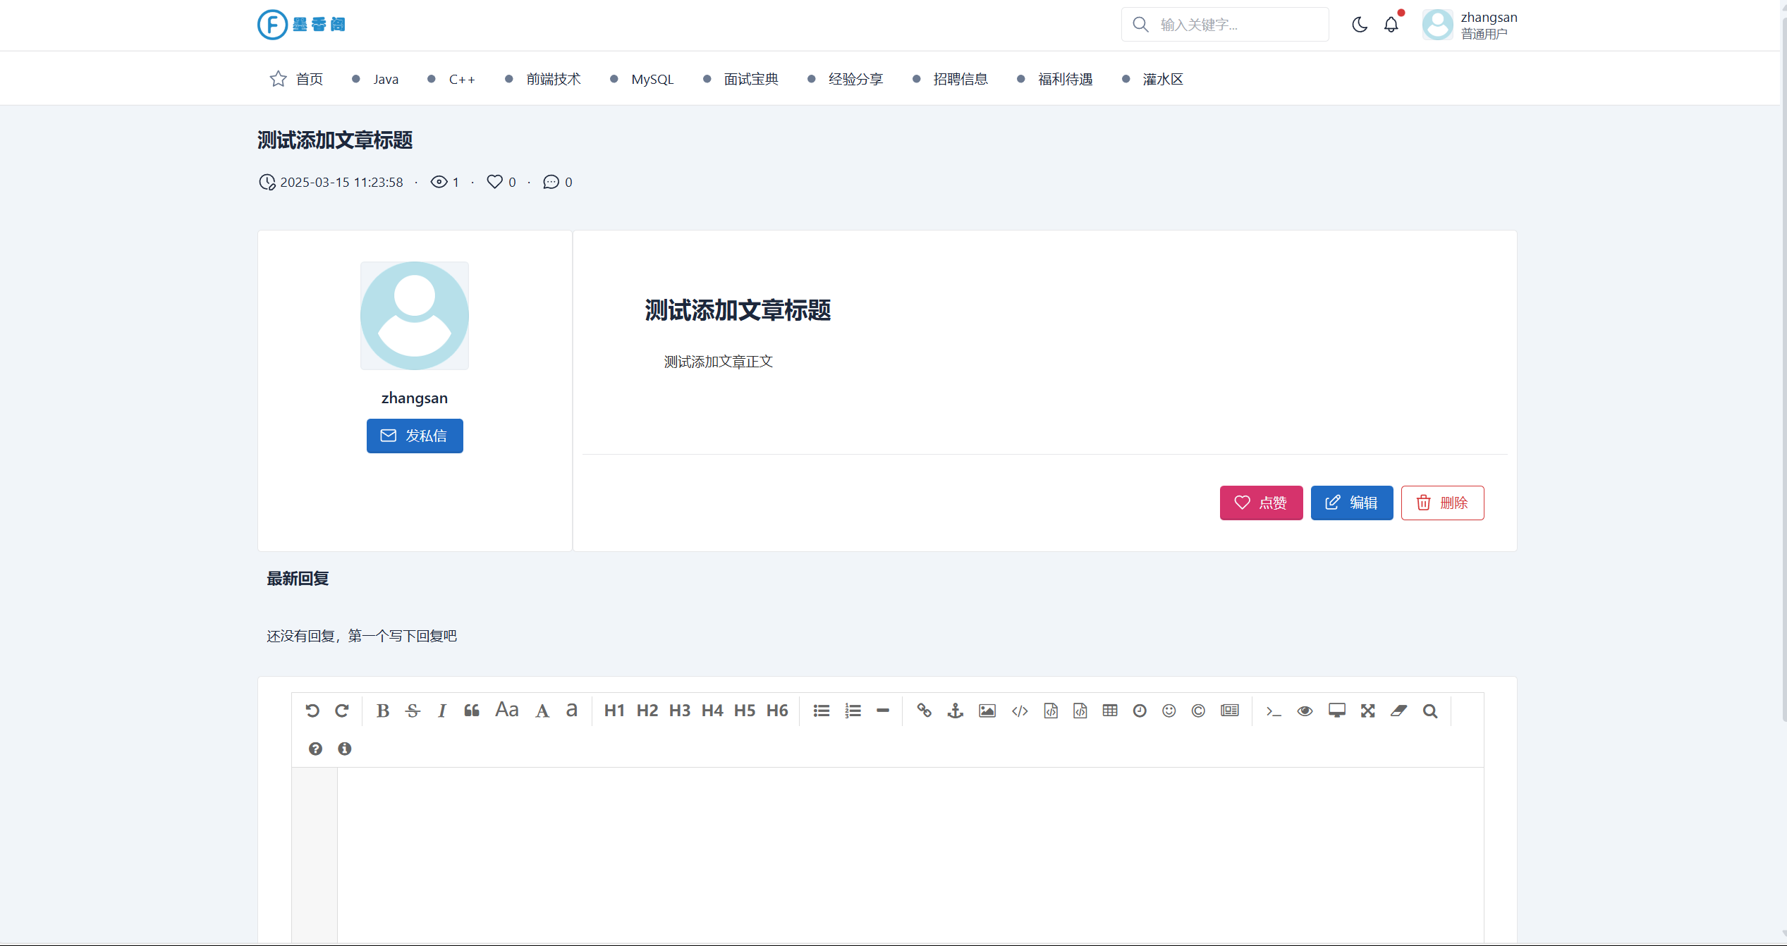Screen dimensions: 1787x946
Task: Insert a link with the link icon
Action: [x=924, y=711]
